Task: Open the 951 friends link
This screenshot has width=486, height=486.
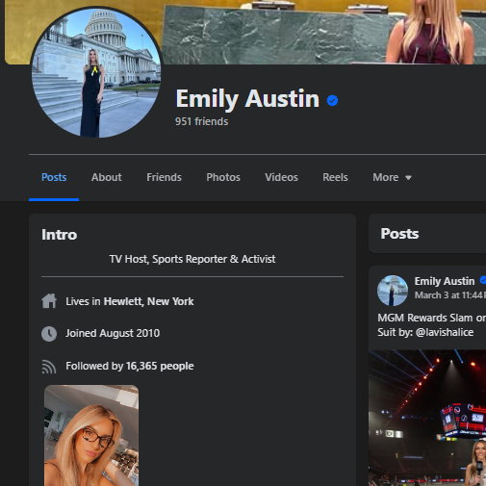Action: tap(202, 121)
